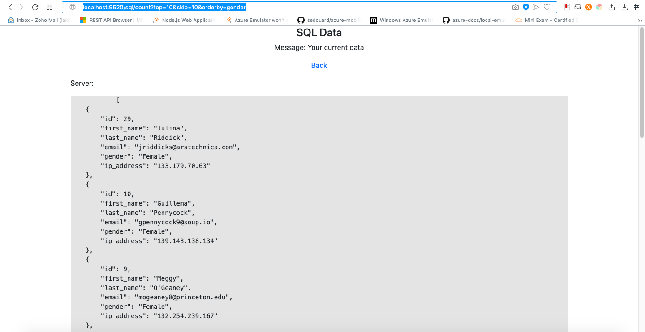Click the 'Message: Your current data' text
This screenshot has height=332, width=645.
[319, 47]
